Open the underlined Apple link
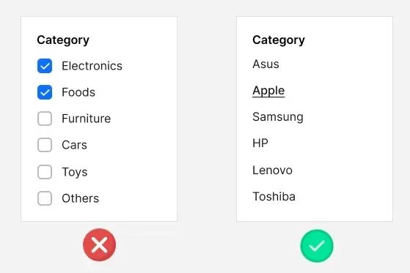The image size is (410, 273). point(268,91)
